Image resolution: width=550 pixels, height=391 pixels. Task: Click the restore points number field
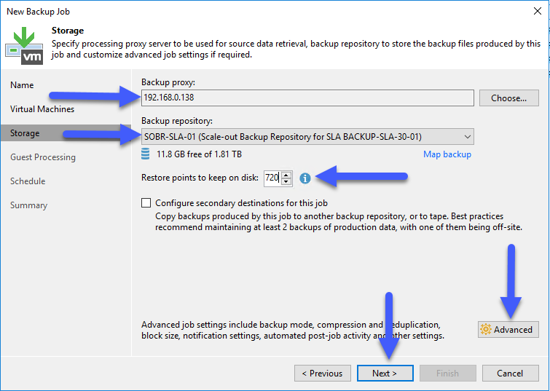(273, 178)
